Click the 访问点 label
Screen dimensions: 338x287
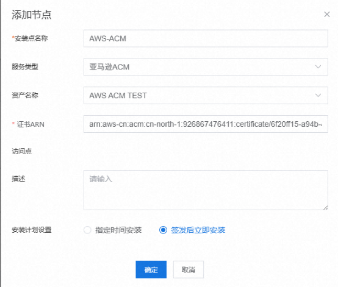click(22, 151)
